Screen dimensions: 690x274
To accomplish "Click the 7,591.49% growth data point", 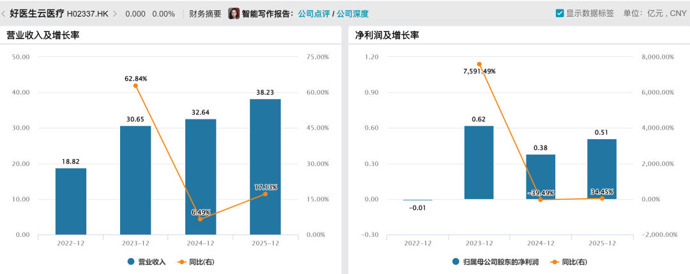I will click(x=479, y=64).
